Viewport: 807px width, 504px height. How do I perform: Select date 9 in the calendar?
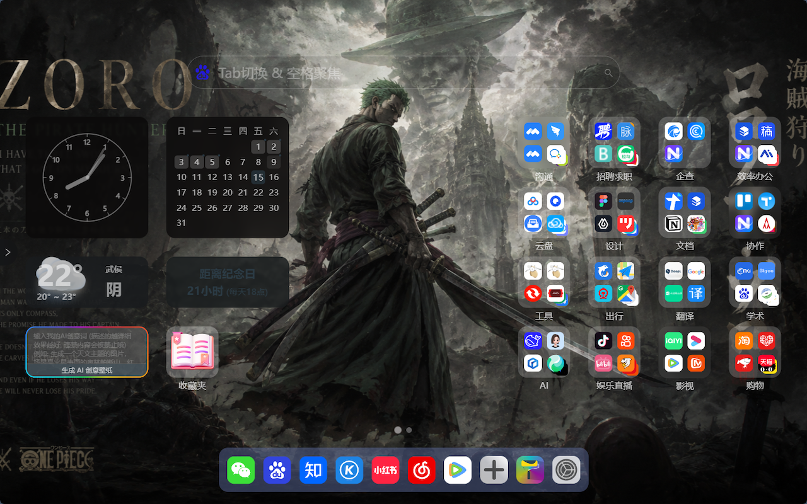tap(274, 162)
